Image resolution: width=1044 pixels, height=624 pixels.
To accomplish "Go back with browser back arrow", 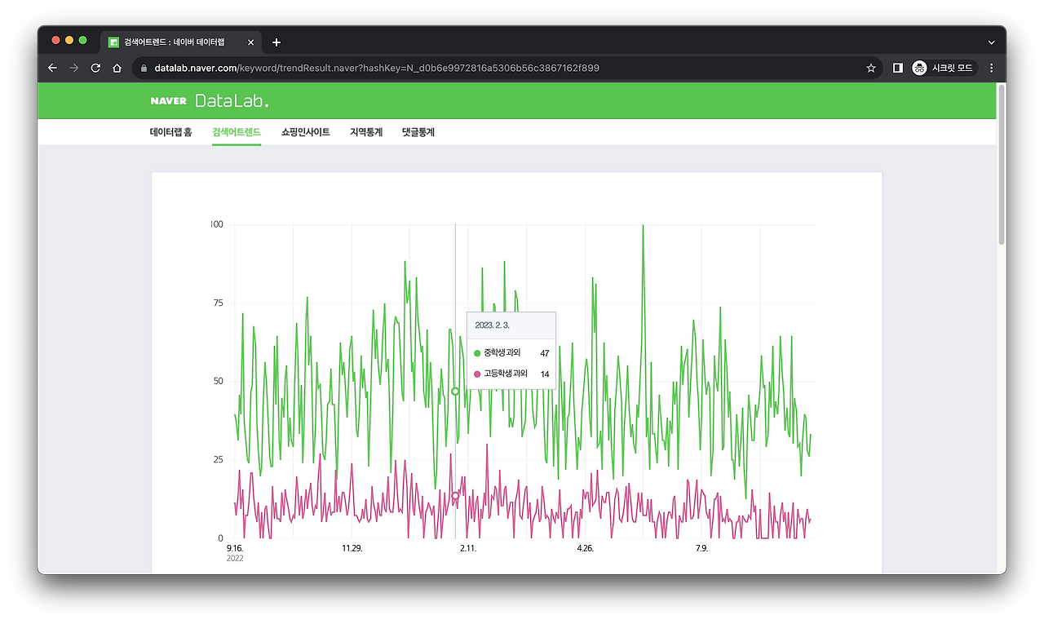I will 53,68.
